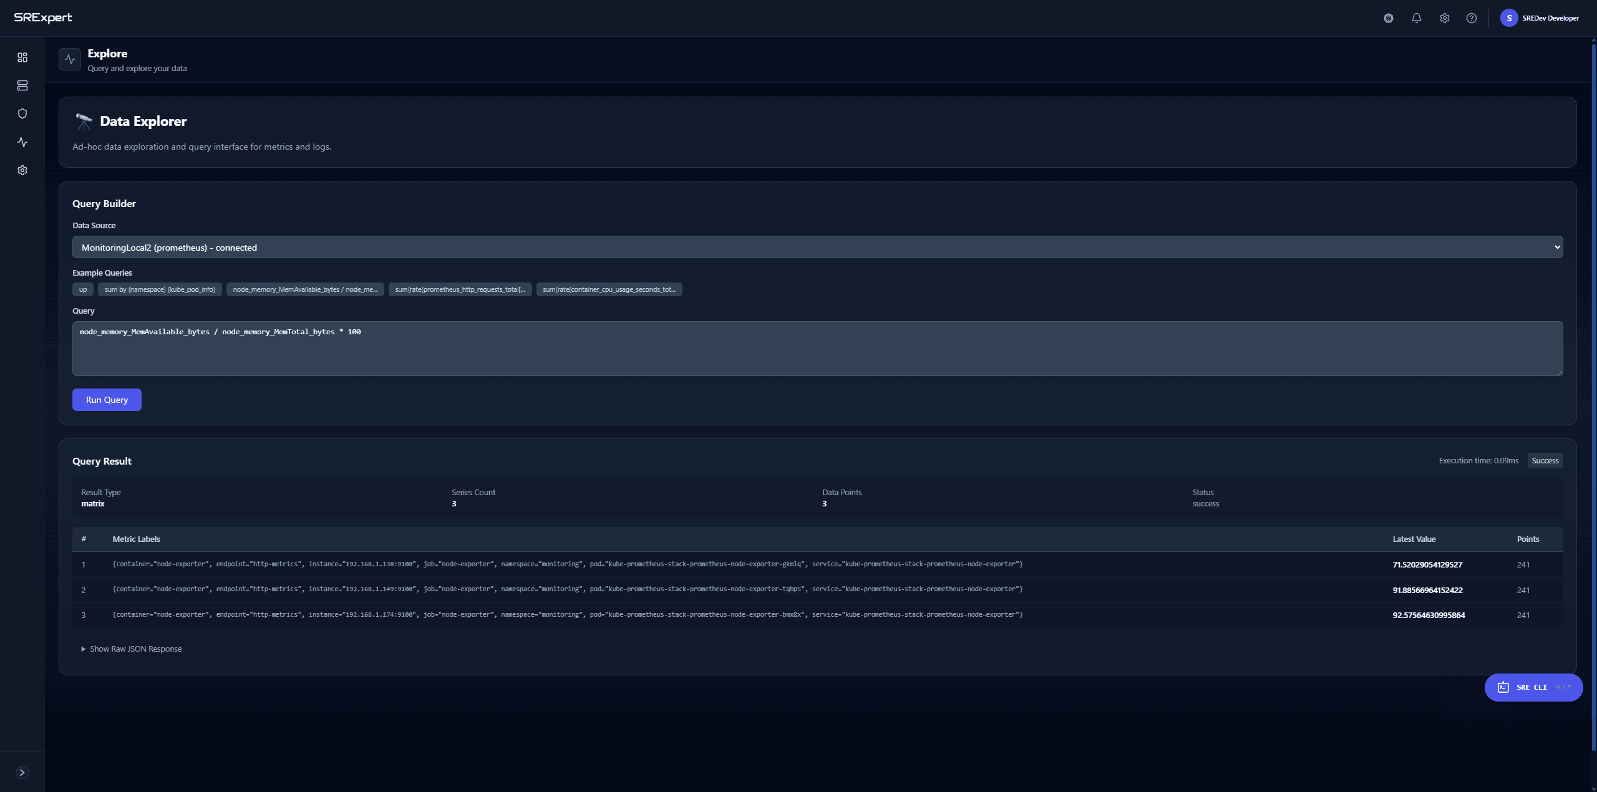Select the container_cpu_usage_seconds example query
1597x792 pixels.
click(x=609, y=289)
